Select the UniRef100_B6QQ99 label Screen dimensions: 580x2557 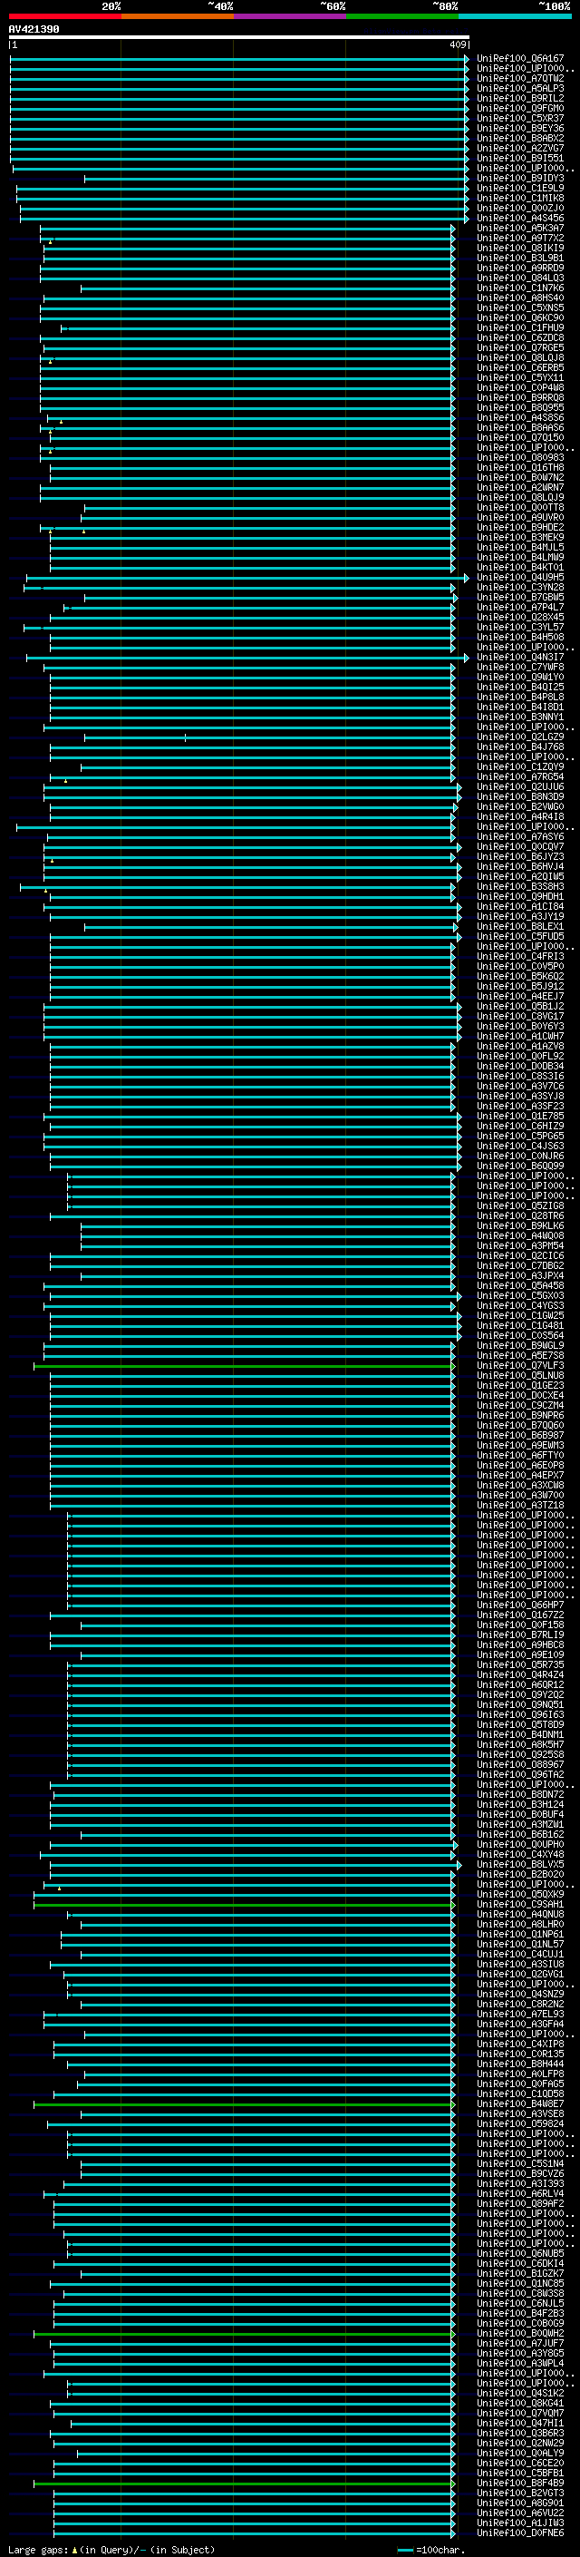pos(520,1166)
